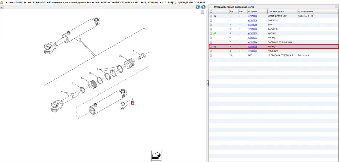Go to the next diagram arrow
This screenshot has width=339, height=162.
pos(203,7)
